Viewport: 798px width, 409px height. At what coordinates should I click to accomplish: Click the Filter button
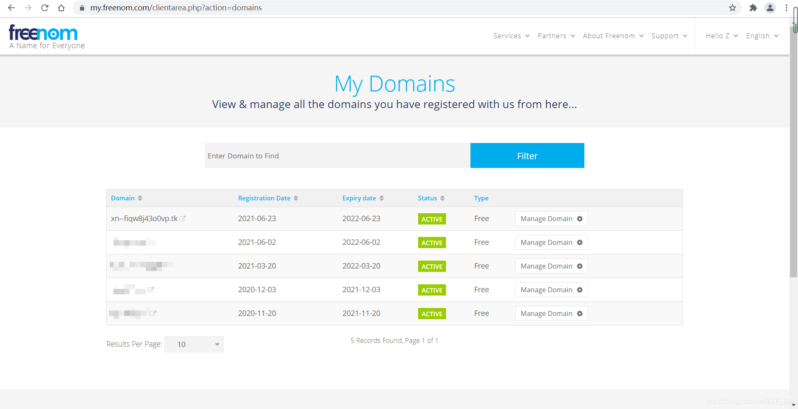pos(527,155)
